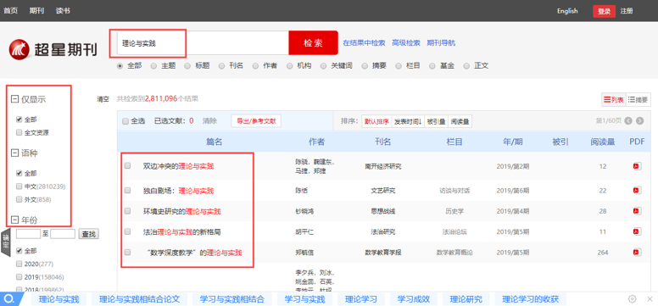Sort by 发表时间
The height and width of the screenshot is (306, 658).
[x=408, y=121]
